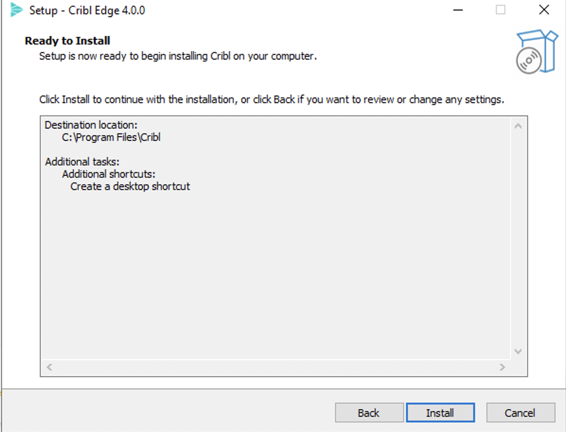Click the scroll-up arrow of the summary box

518,125
